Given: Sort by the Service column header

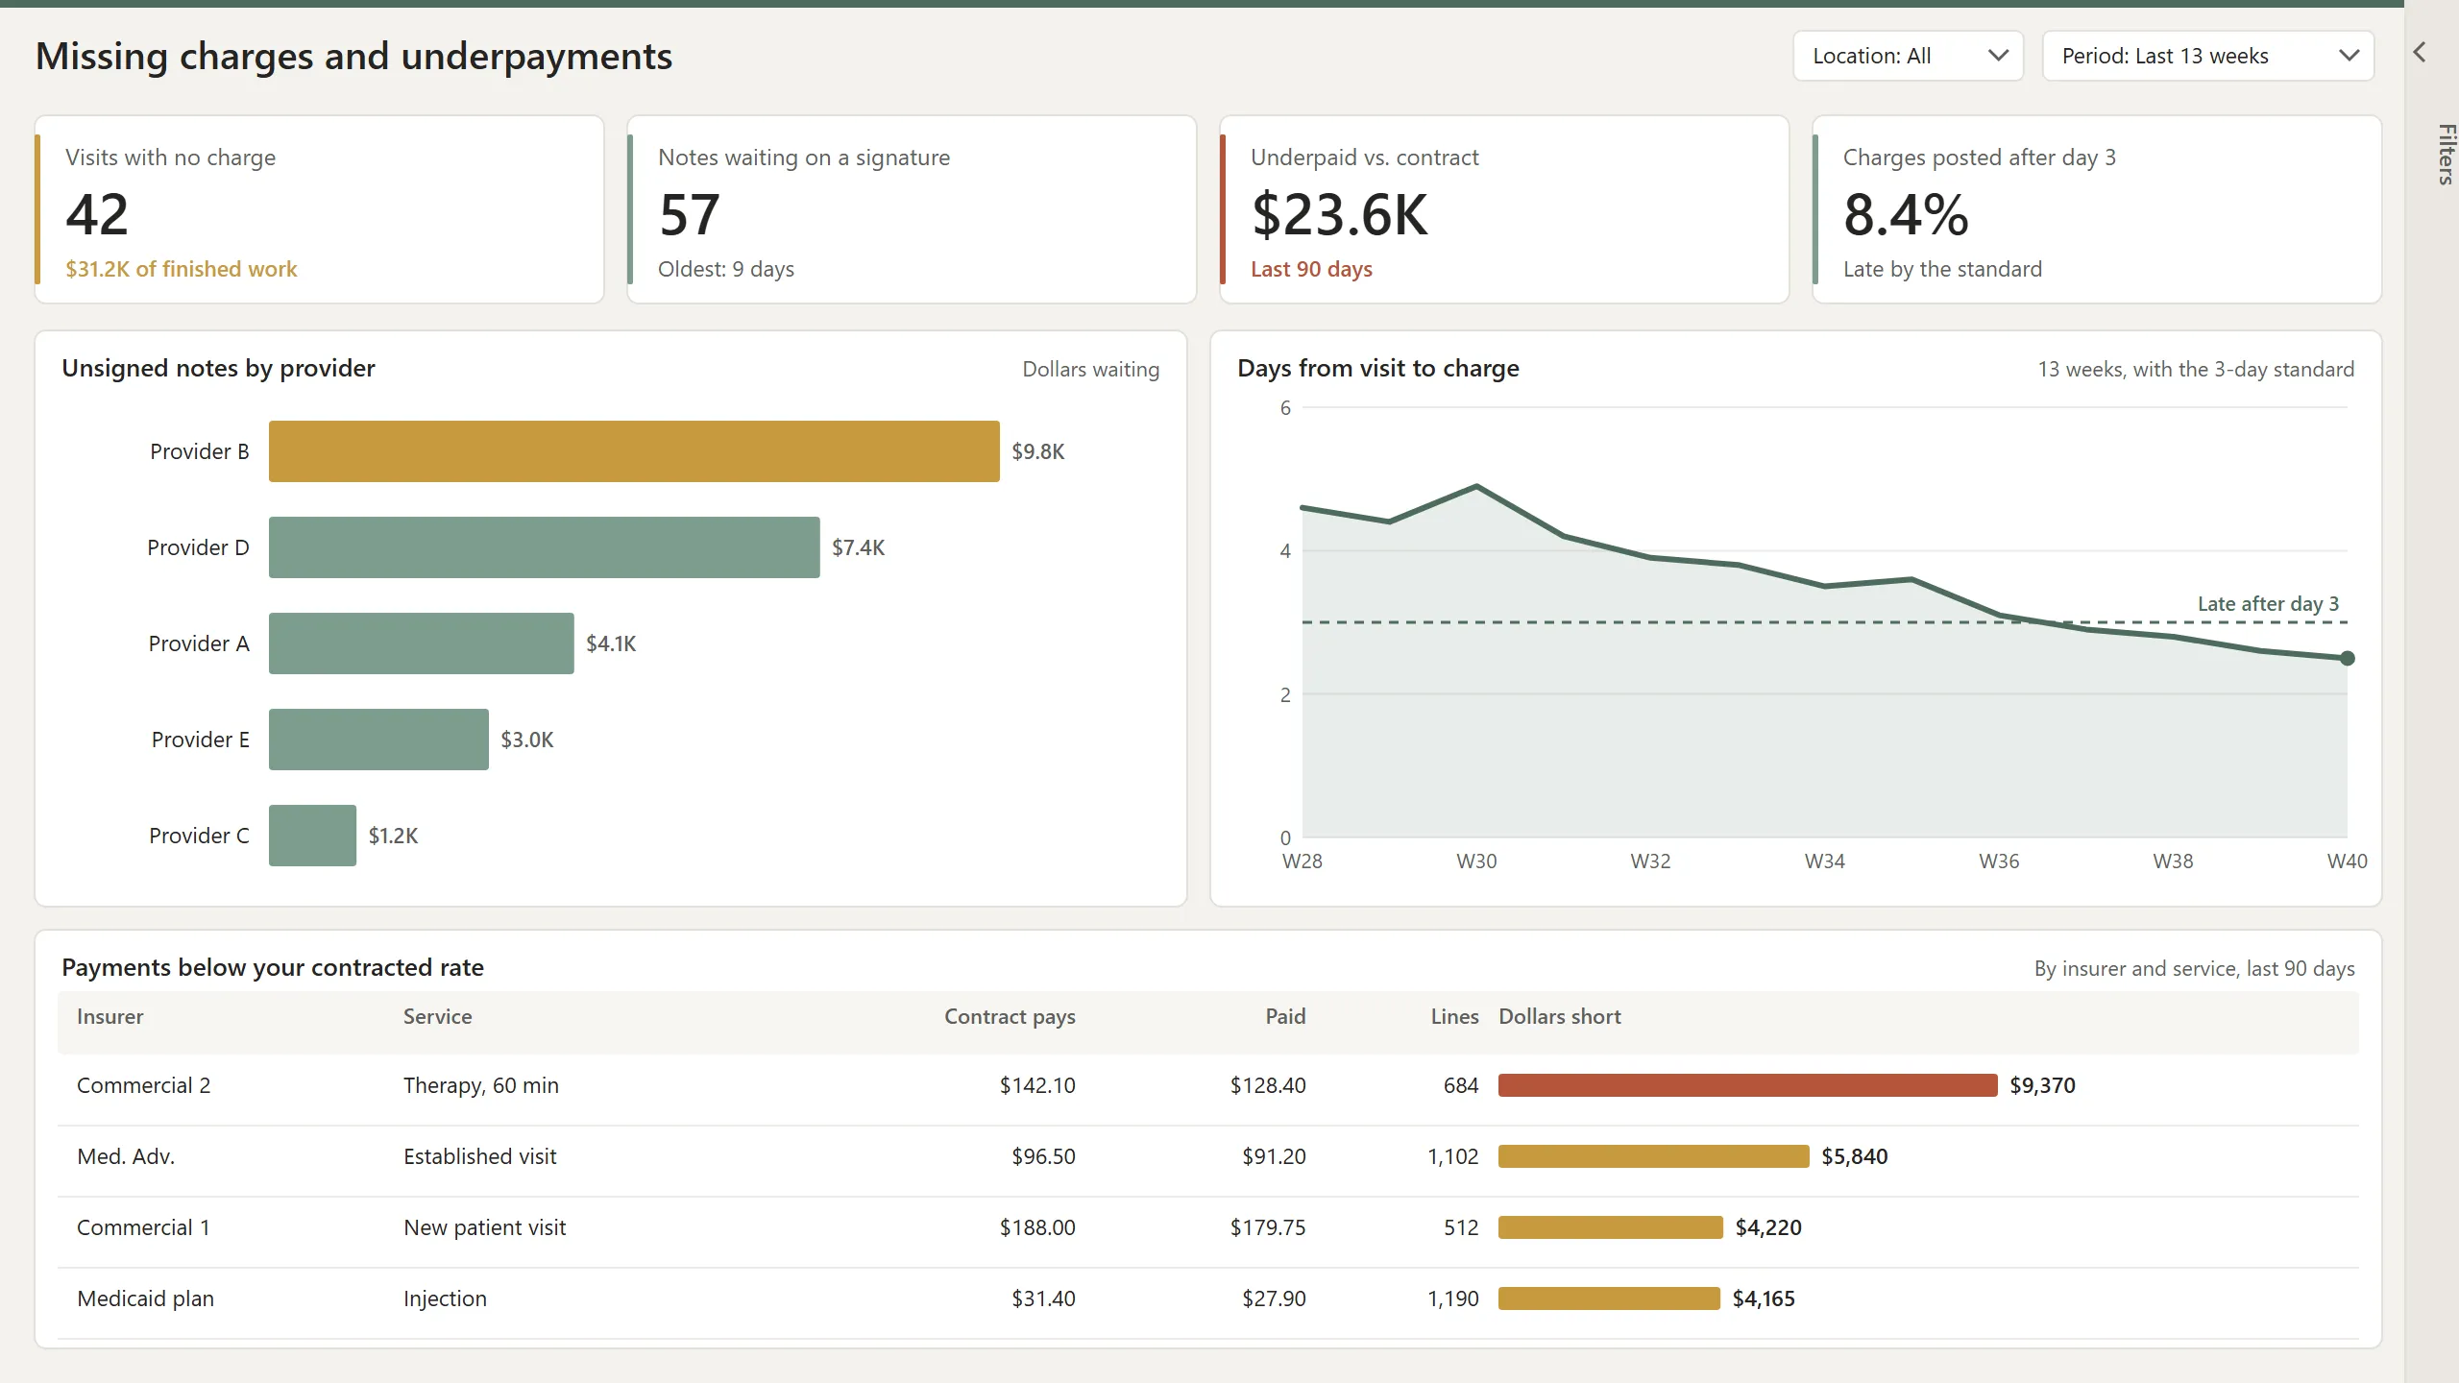Looking at the screenshot, I should click(x=438, y=1016).
